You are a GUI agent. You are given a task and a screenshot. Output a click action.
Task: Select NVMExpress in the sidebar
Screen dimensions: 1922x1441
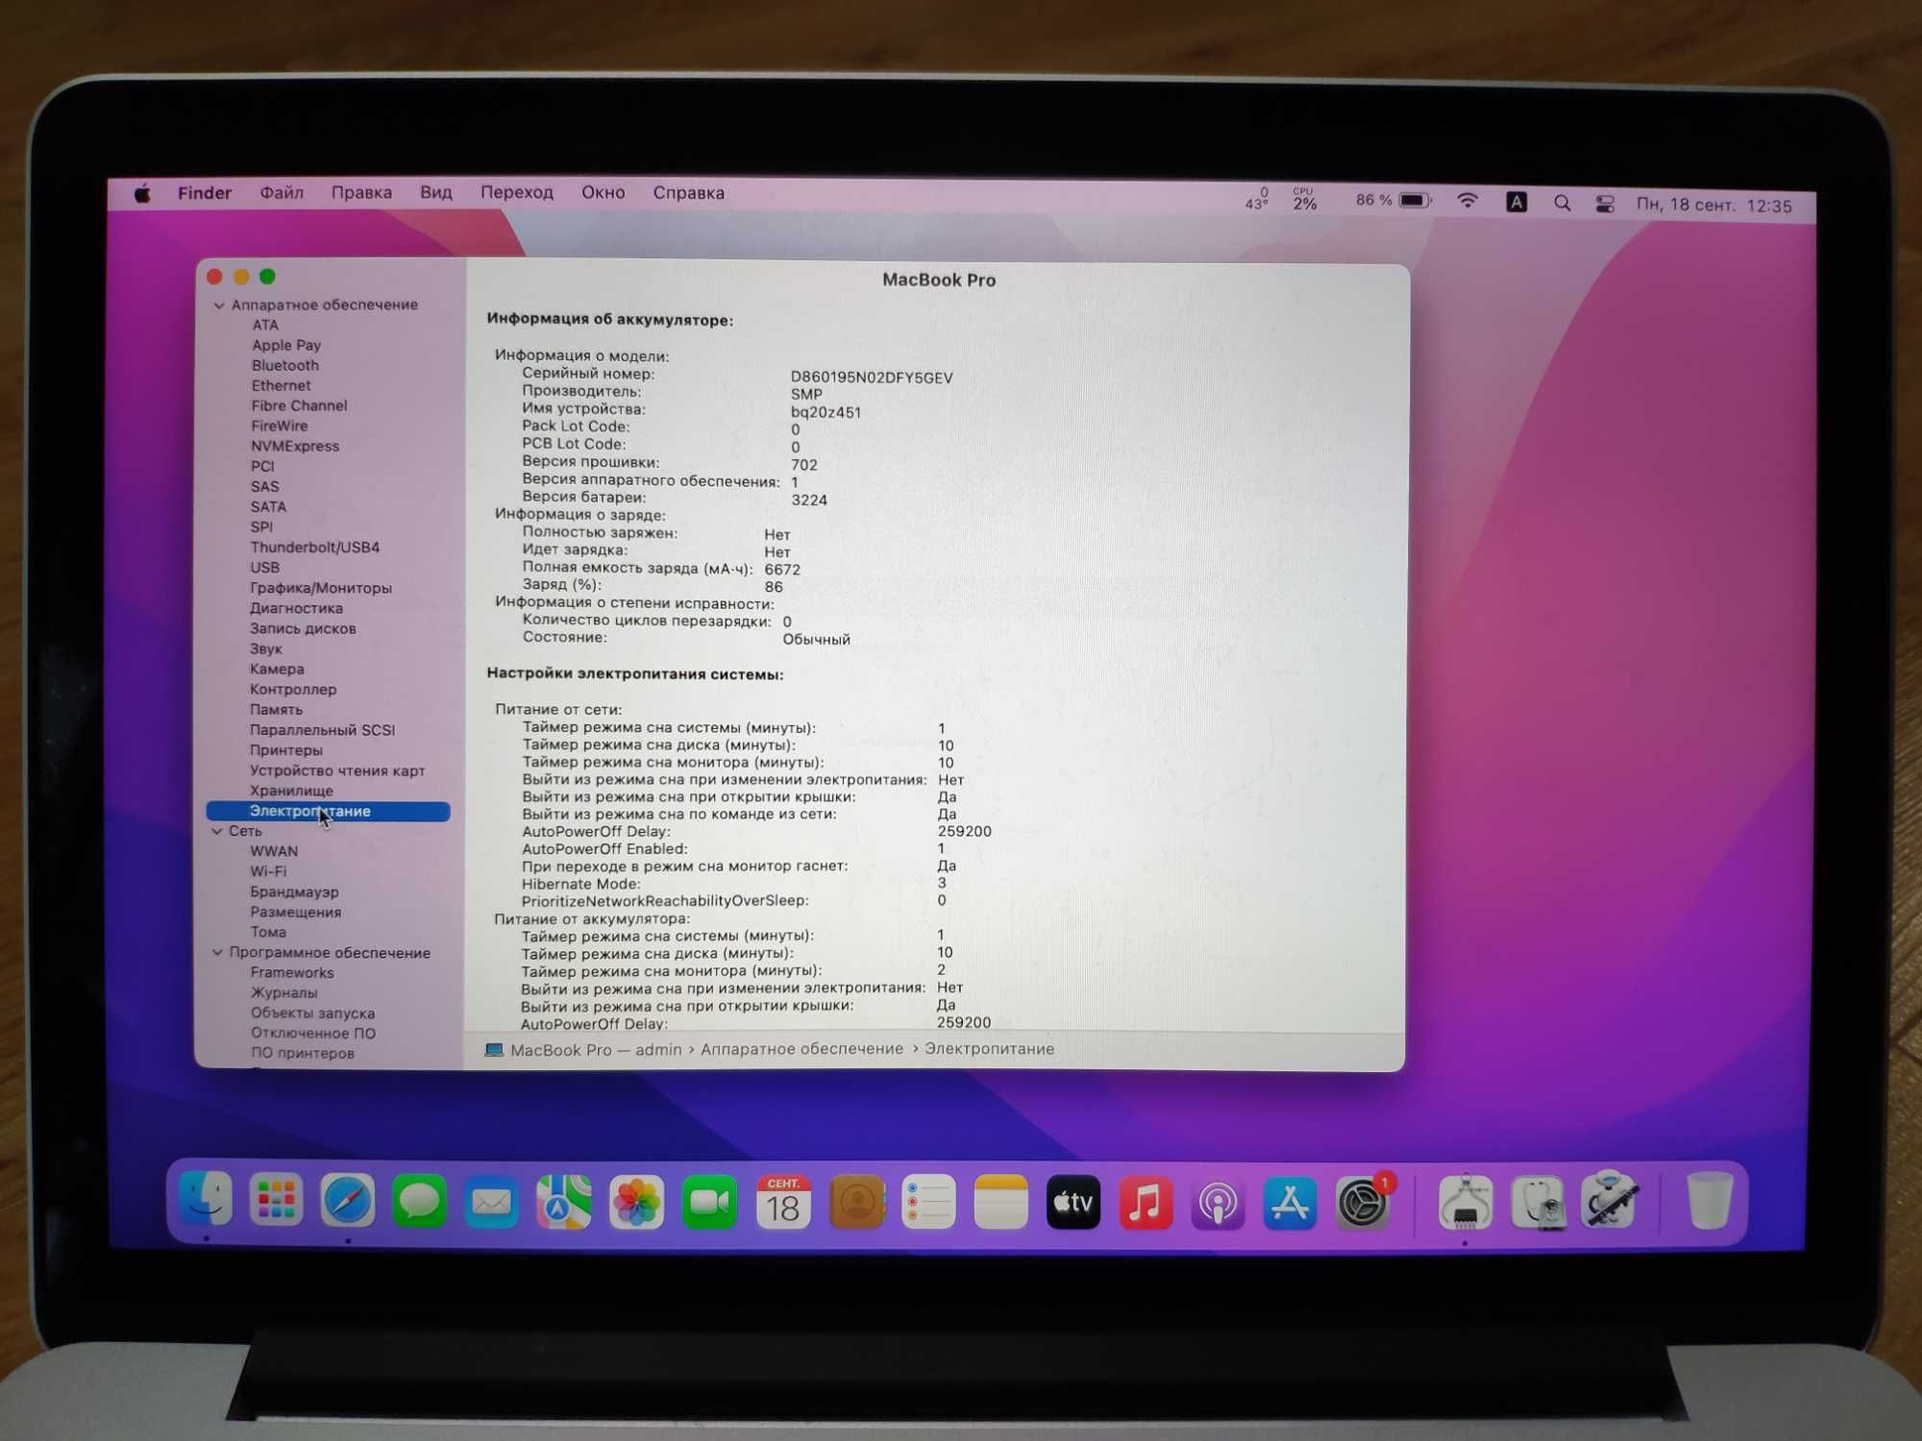295,446
